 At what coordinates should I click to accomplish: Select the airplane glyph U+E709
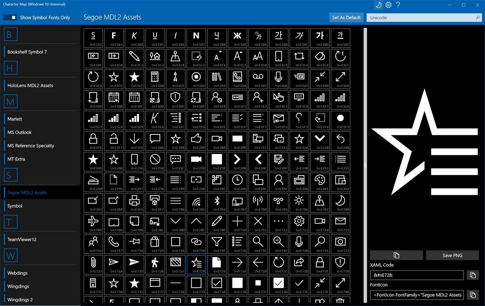coord(93,224)
